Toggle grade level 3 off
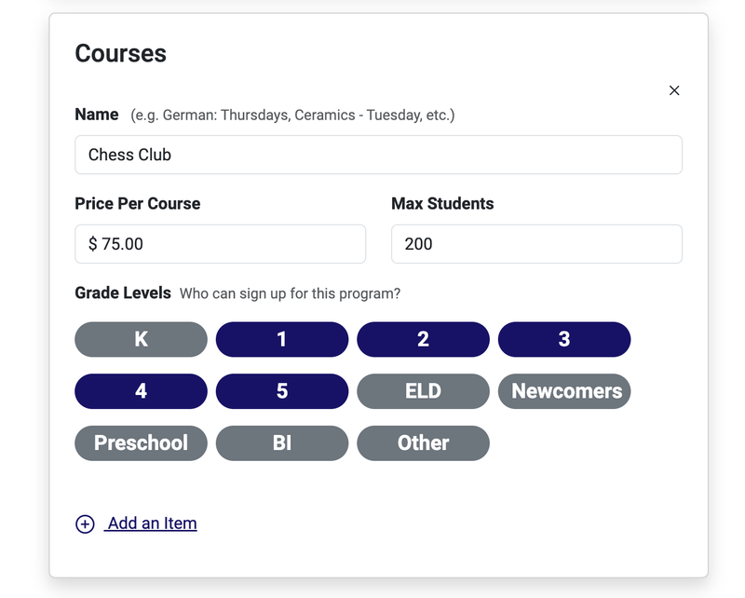Viewport: 745px width, 598px height. pyautogui.click(x=564, y=339)
